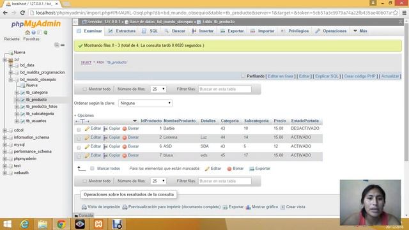
Task: Click the green reload navigation icon
Action: tap(45, 33)
